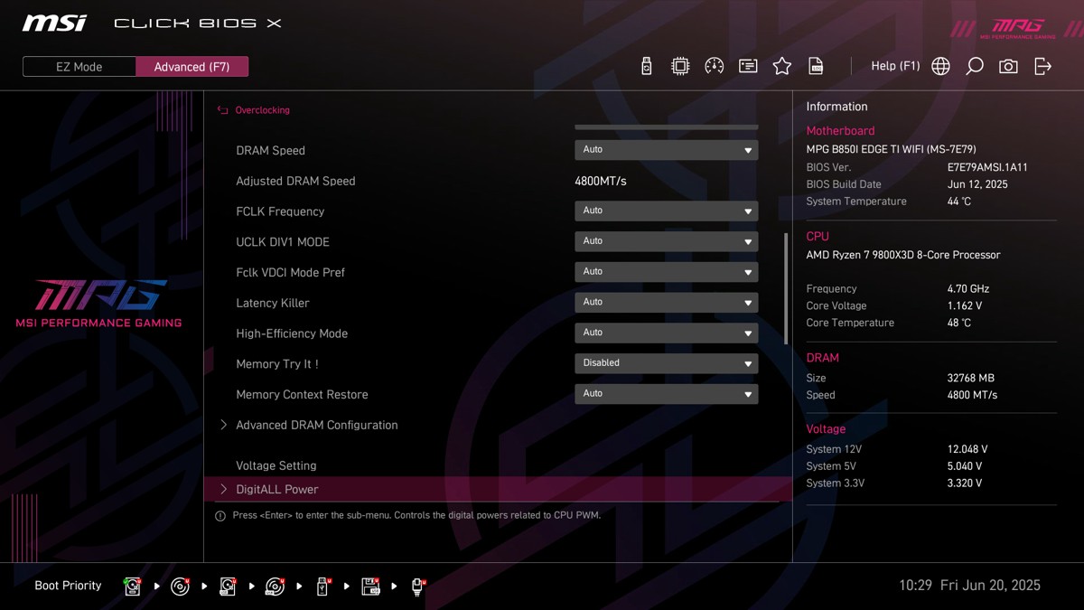
Task: Open Memory Context Restore dropdown
Action: click(x=667, y=394)
